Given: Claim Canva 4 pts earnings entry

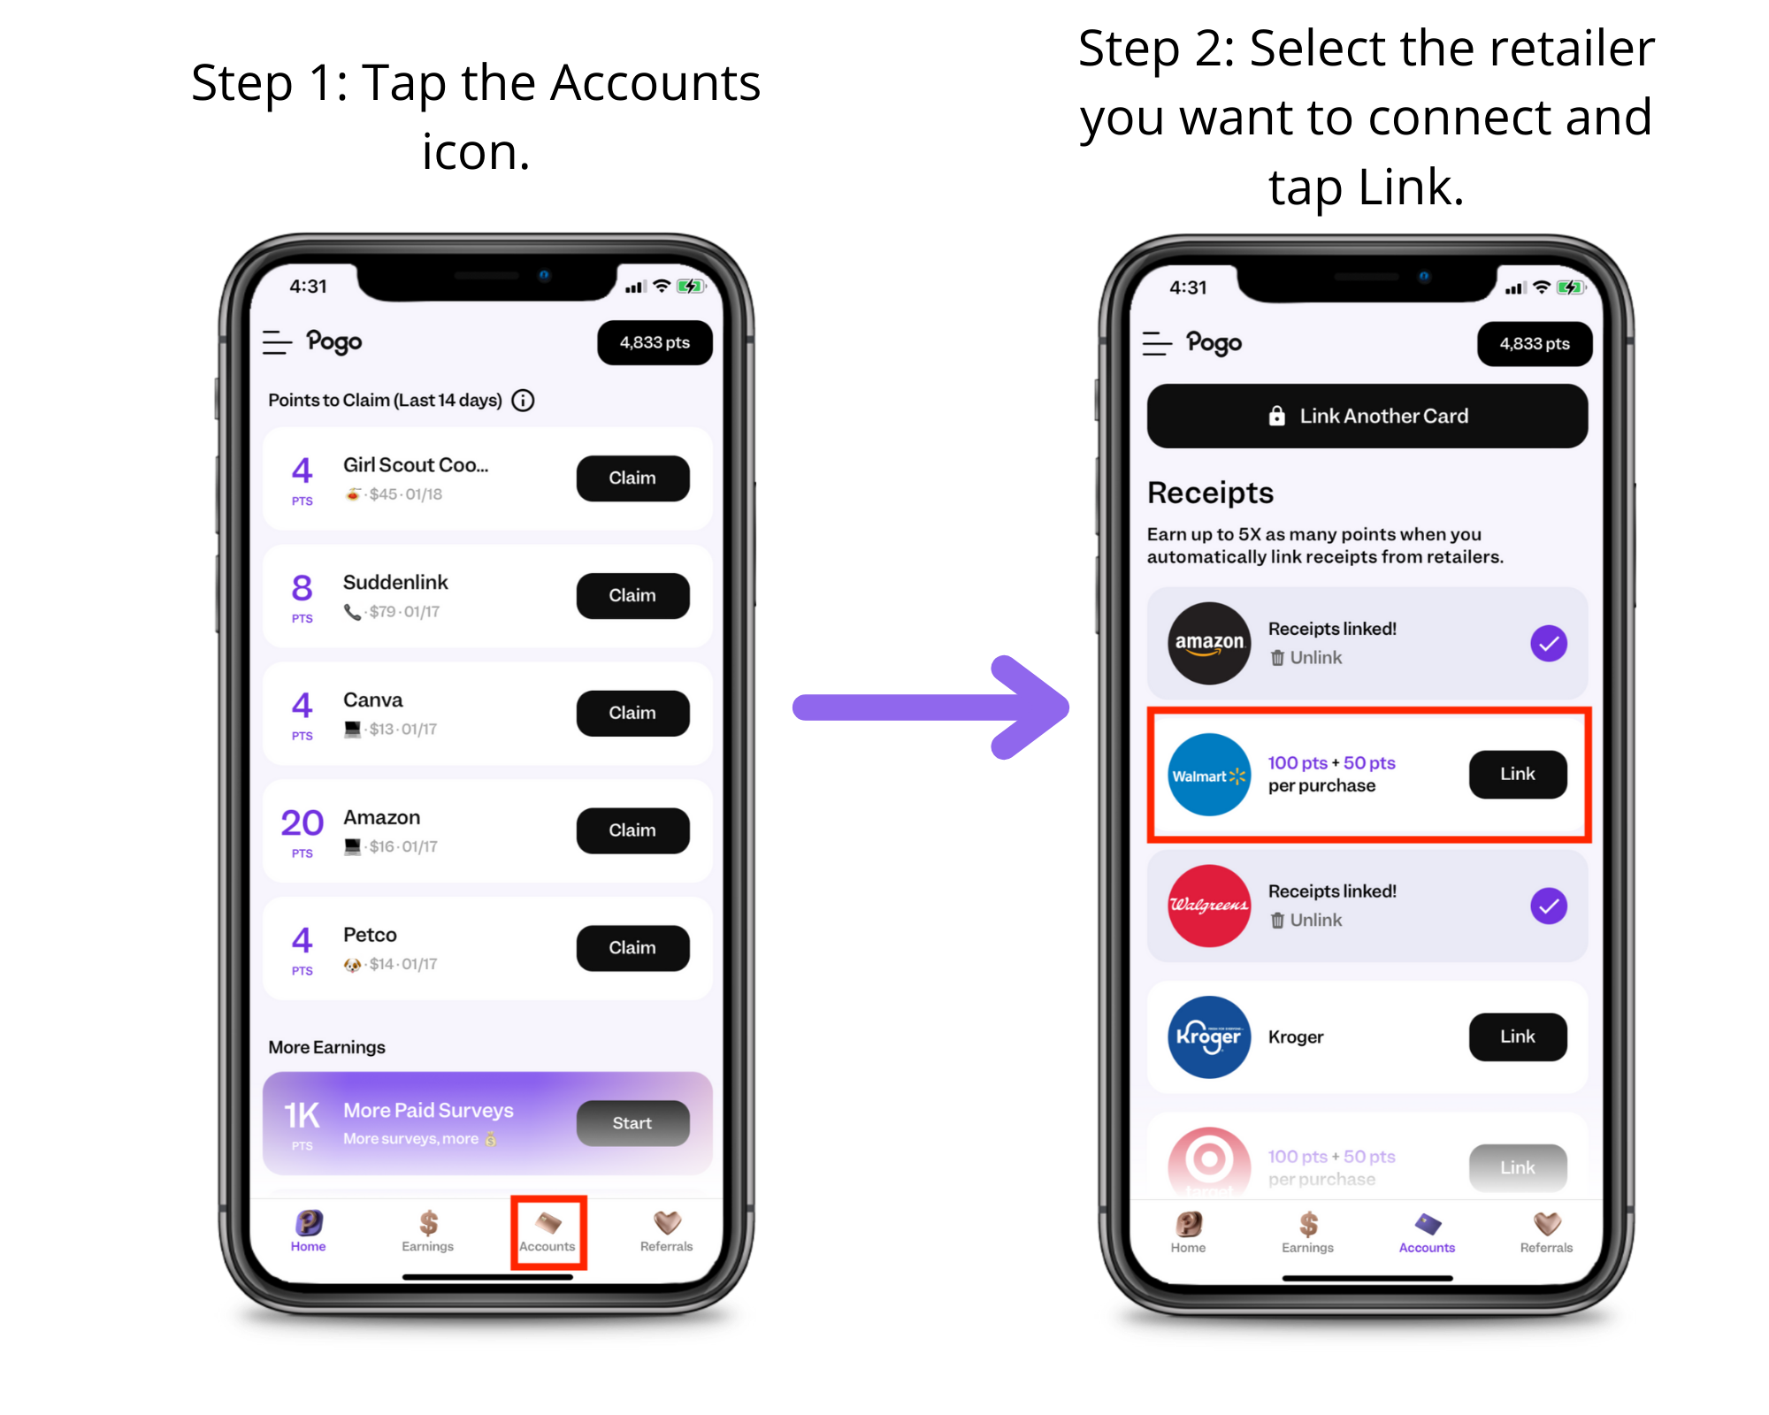Looking at the screenshot, I should point(631,712).
